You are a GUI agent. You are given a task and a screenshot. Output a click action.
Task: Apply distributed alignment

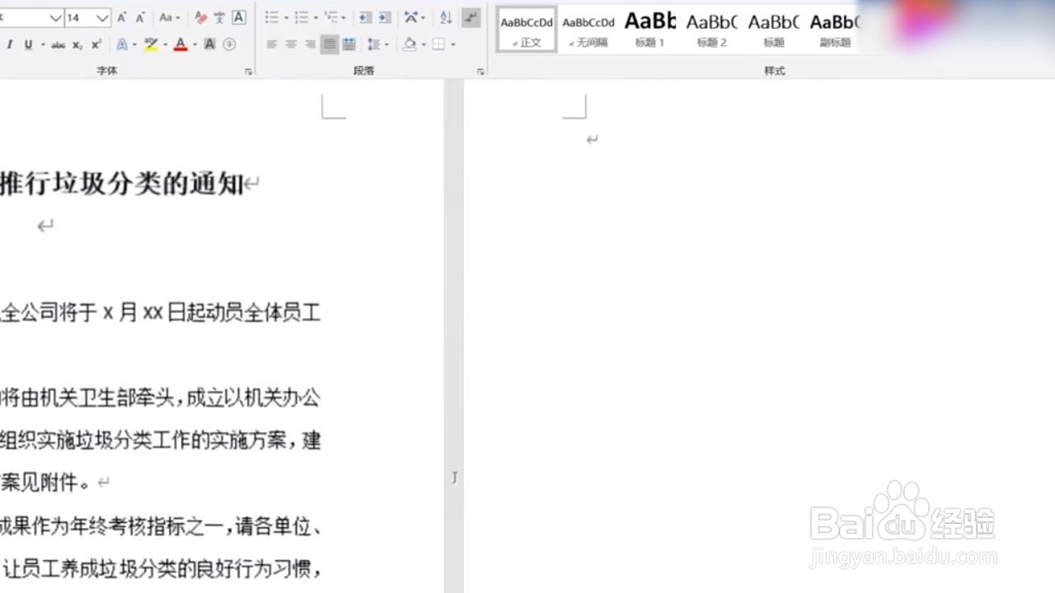click(349, 44)
